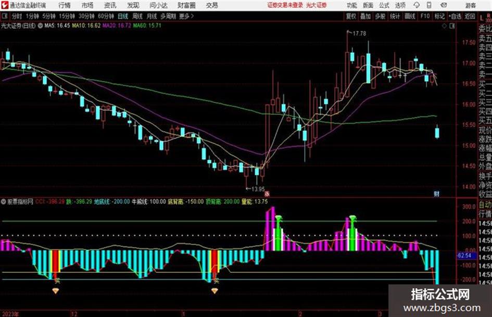Viewport: 492px width, 317px height.
Task: Open the 问小达 menu
Action: pos(158,5)
